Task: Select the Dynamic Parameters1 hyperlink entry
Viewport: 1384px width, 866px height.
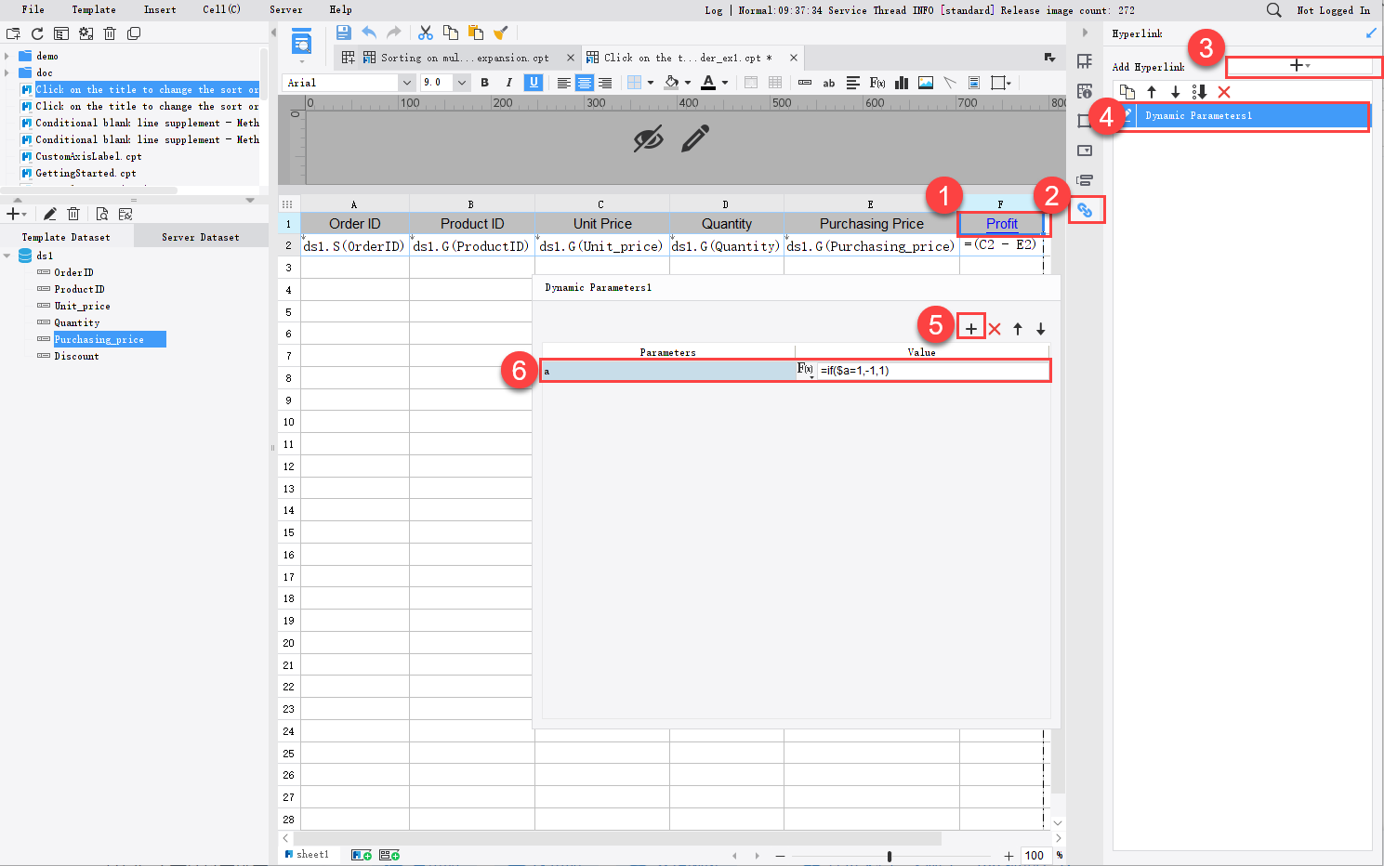Action: pos(1242,115)
